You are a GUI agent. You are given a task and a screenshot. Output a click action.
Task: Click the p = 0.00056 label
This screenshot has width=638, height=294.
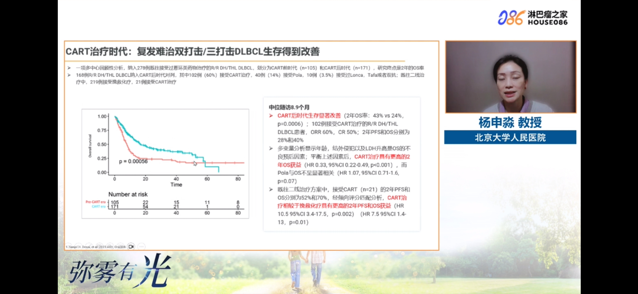[x=133, y=161]
